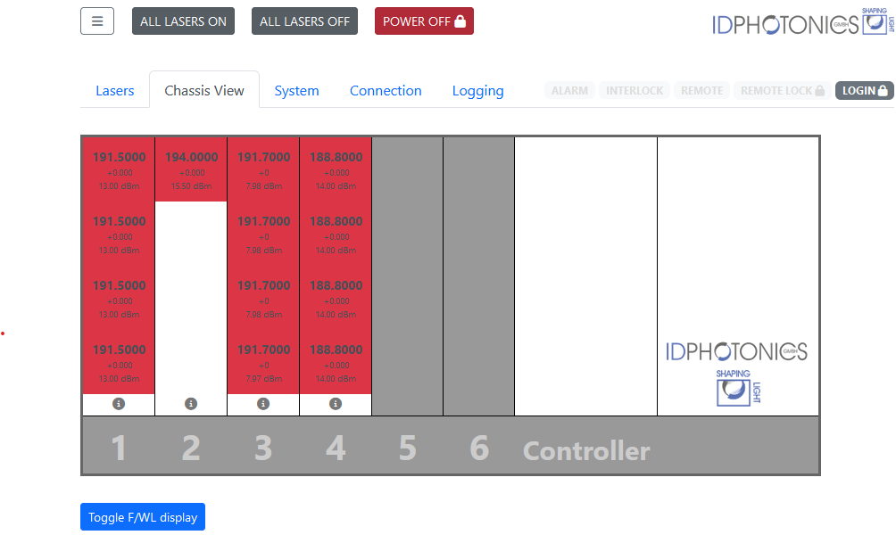This screenshot has width=896, height=535.
Task: Turn all lasers off
Action: (304, 21)
